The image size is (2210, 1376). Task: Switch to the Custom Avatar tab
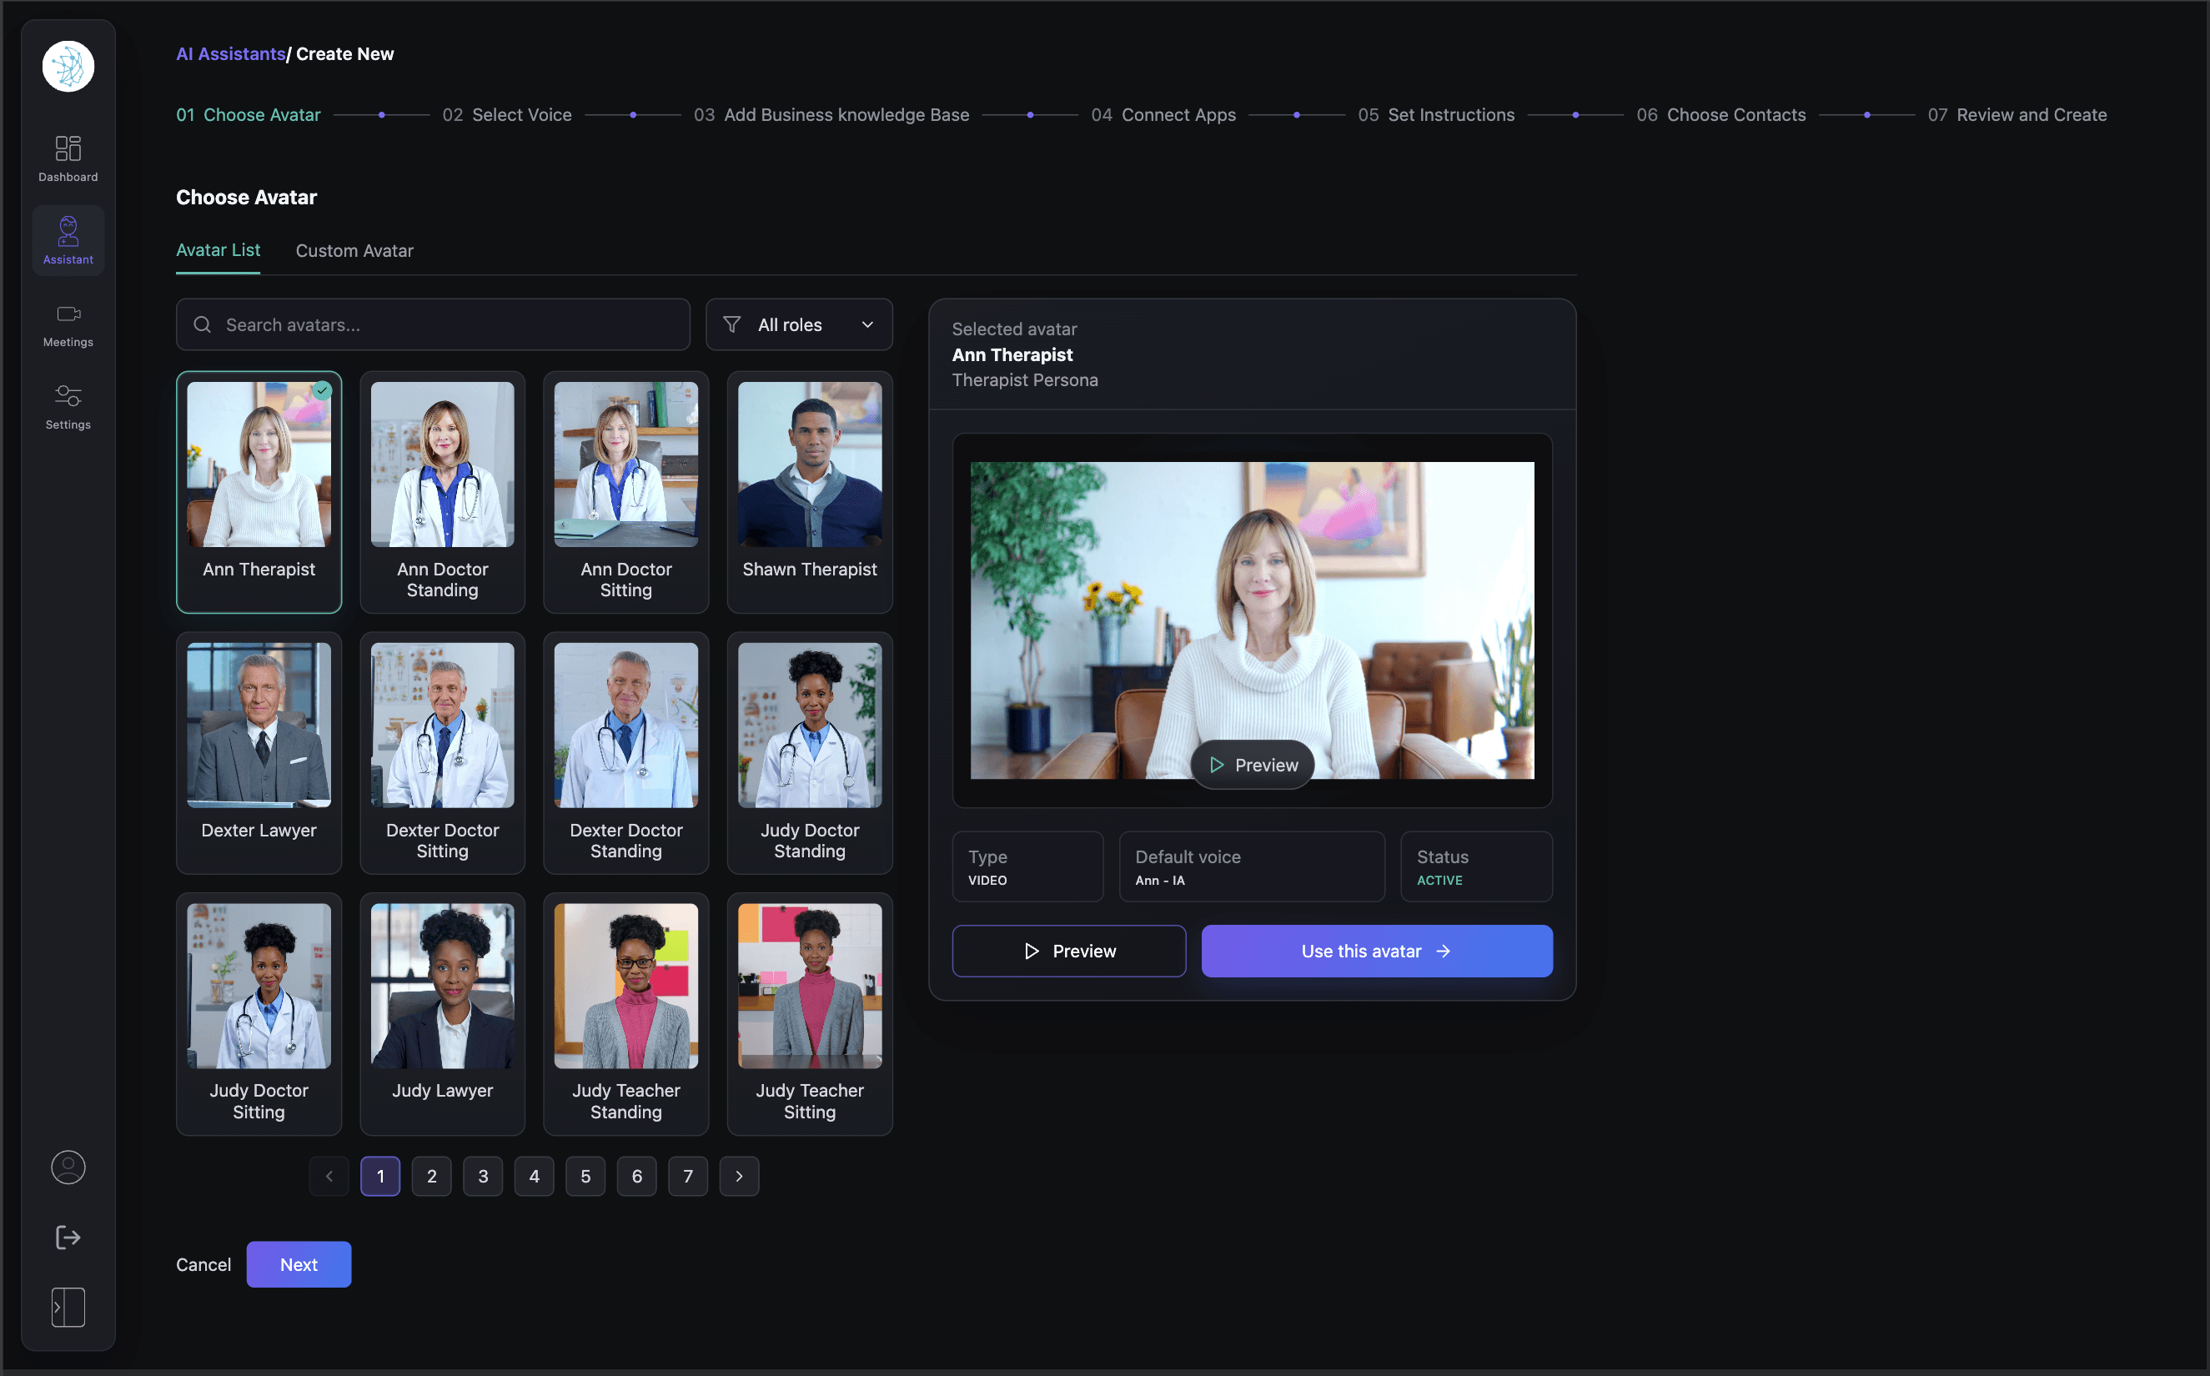[354, 250]
